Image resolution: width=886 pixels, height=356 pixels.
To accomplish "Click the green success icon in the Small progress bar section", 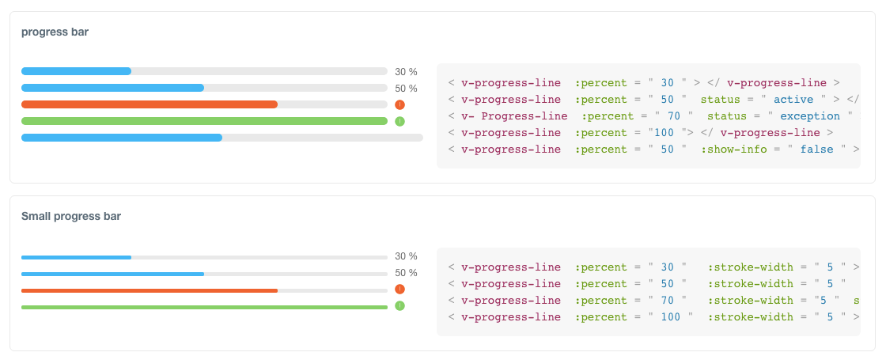I will tap(399, 306).
